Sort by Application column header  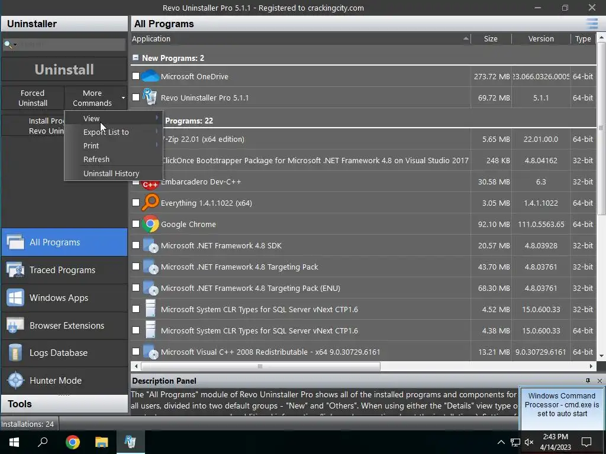(x=301, y=38)
